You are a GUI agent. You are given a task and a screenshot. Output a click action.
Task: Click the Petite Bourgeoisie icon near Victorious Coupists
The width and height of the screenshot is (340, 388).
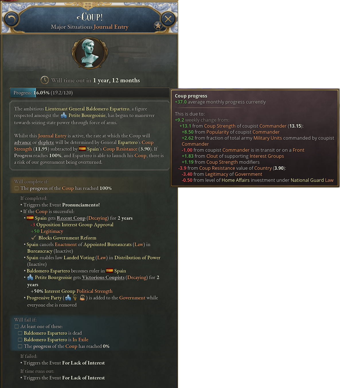[30, 277]
